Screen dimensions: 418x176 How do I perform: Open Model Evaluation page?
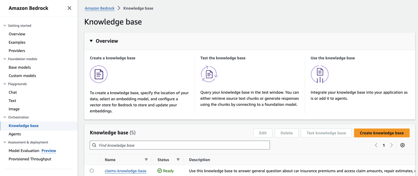[x=24, y=150]
